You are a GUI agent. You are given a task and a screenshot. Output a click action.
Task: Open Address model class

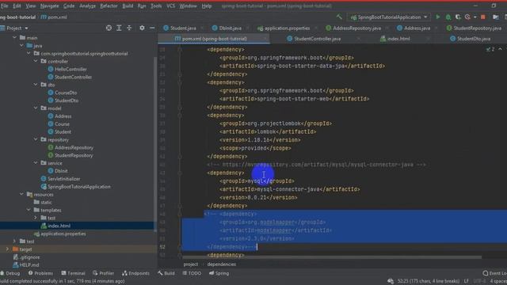pyautogui.click(x=63, y=116)
